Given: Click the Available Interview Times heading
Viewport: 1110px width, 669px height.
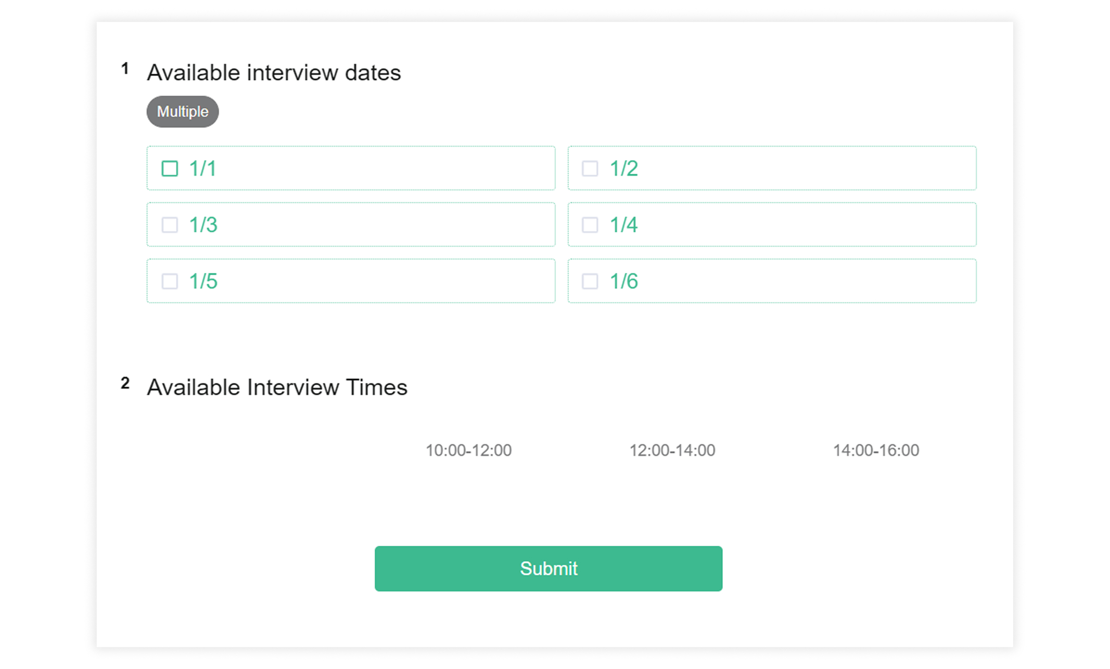Looking at the screenshot, I should click(x=277, y=387).
